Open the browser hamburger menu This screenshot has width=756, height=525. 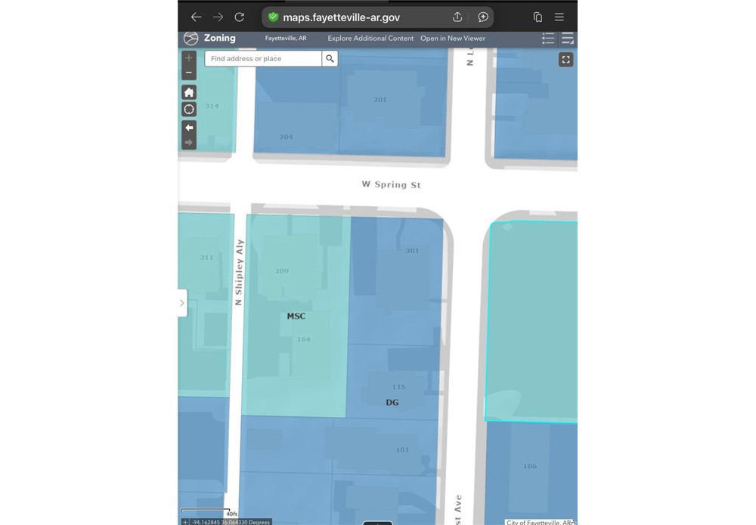pyautogui.click(x=559, y=17)
